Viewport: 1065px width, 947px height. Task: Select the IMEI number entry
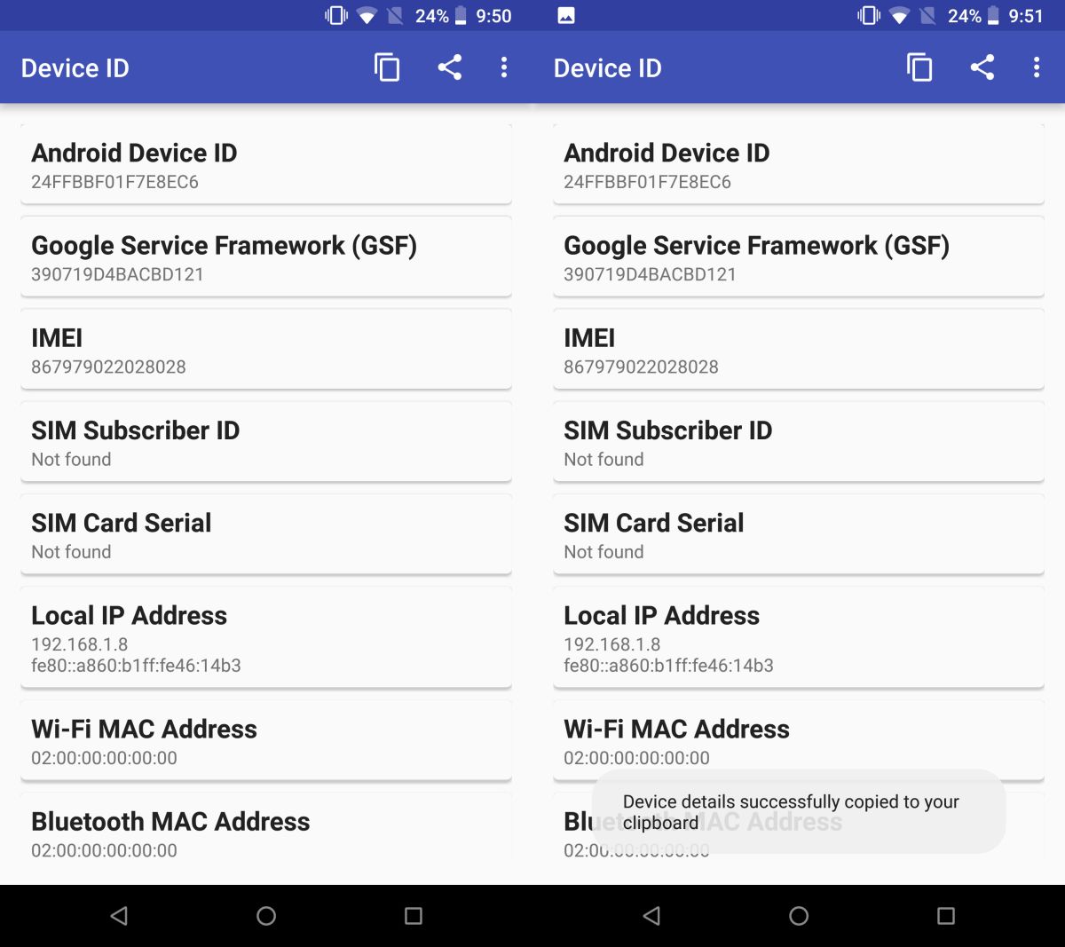266,350
